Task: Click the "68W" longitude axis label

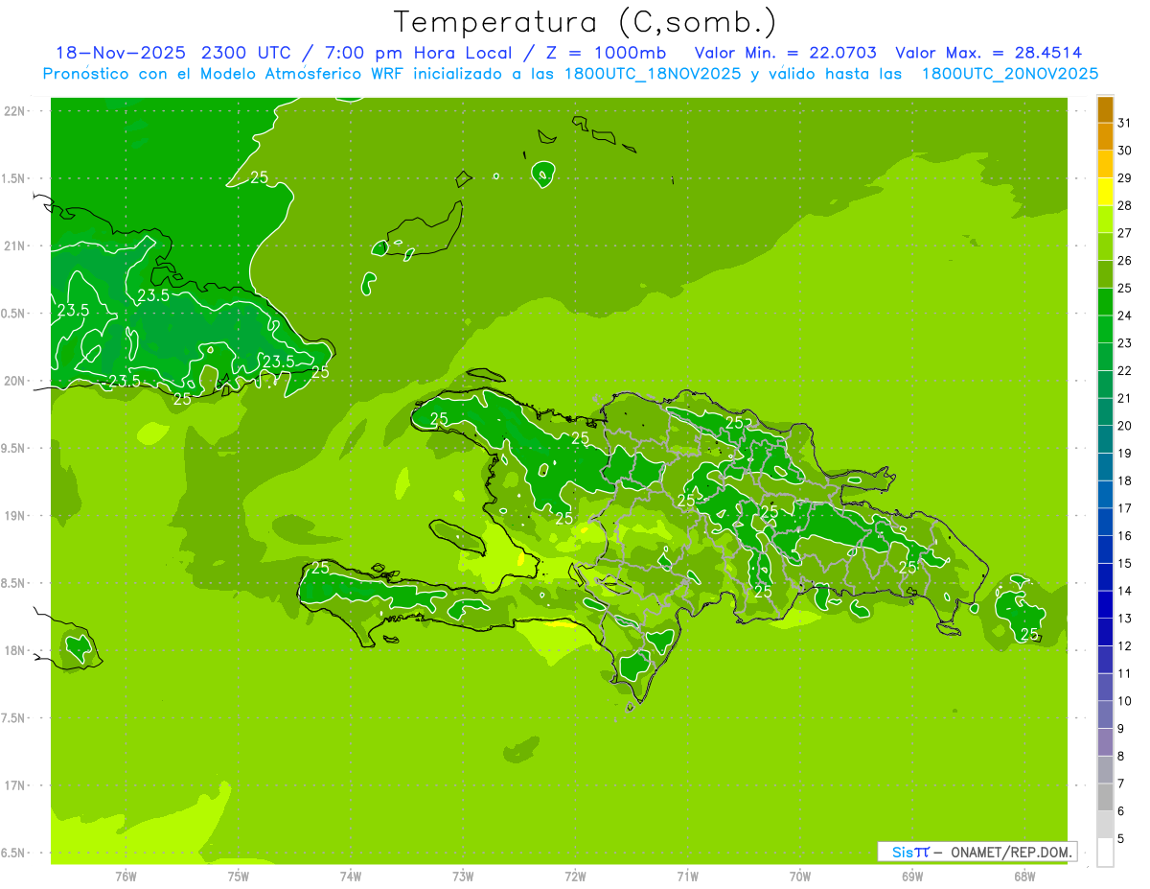Action: pos(1024,877)
